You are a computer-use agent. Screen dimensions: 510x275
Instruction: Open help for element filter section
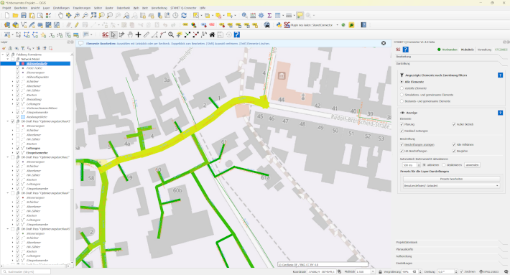pyautogui.click(x=500, y=75)
